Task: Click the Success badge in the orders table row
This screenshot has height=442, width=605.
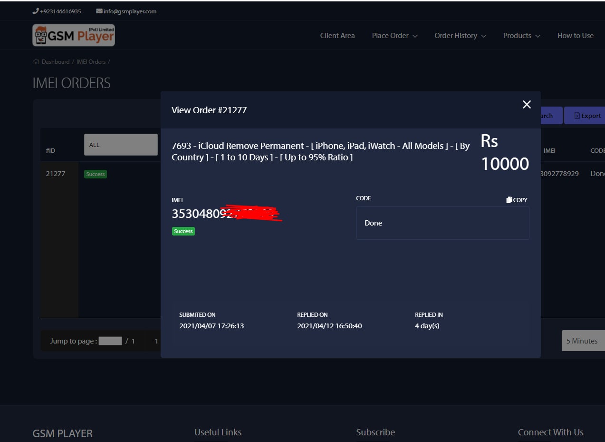Action: pos(96,174)
